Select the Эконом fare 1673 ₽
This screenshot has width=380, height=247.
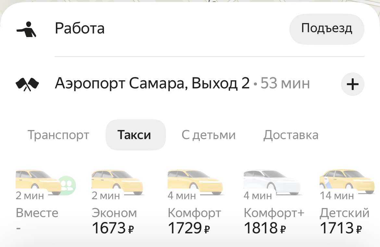click(x=113, y=228)
